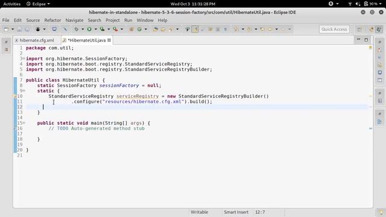Click the yellow warning square in overview ruler

tap(370, 47)
